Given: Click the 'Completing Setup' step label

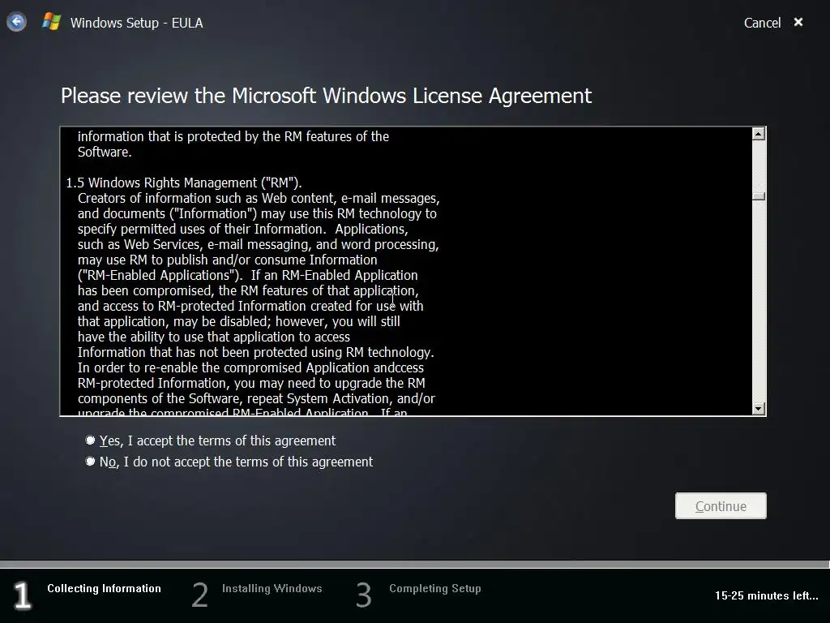Looking at the screenshot, I should coord(434,588).
